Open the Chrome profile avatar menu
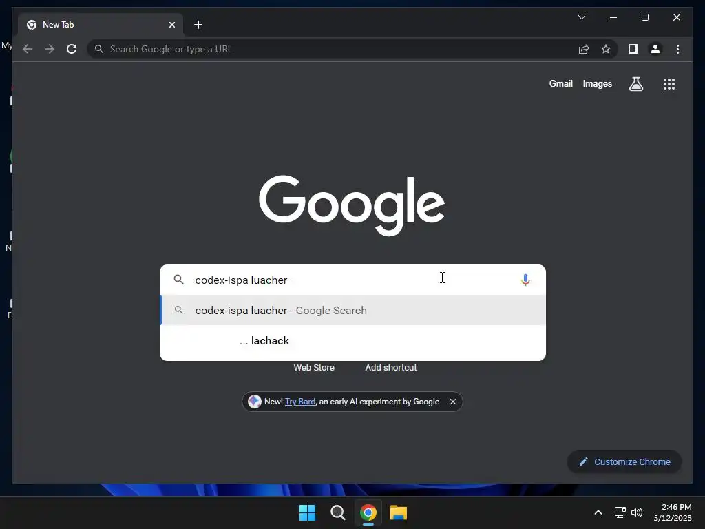 [x=655, y=49]
